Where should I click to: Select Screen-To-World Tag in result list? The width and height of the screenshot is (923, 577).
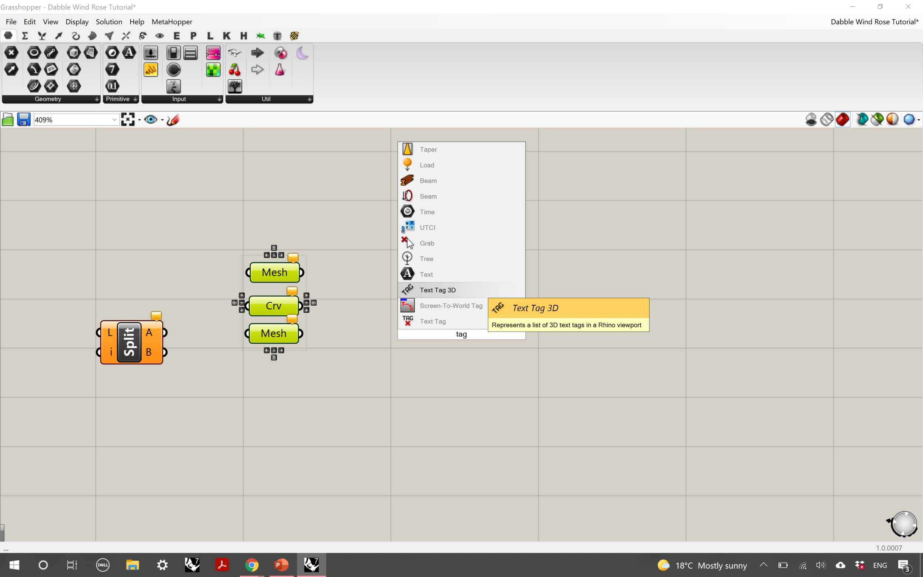(x=451, y=306)
